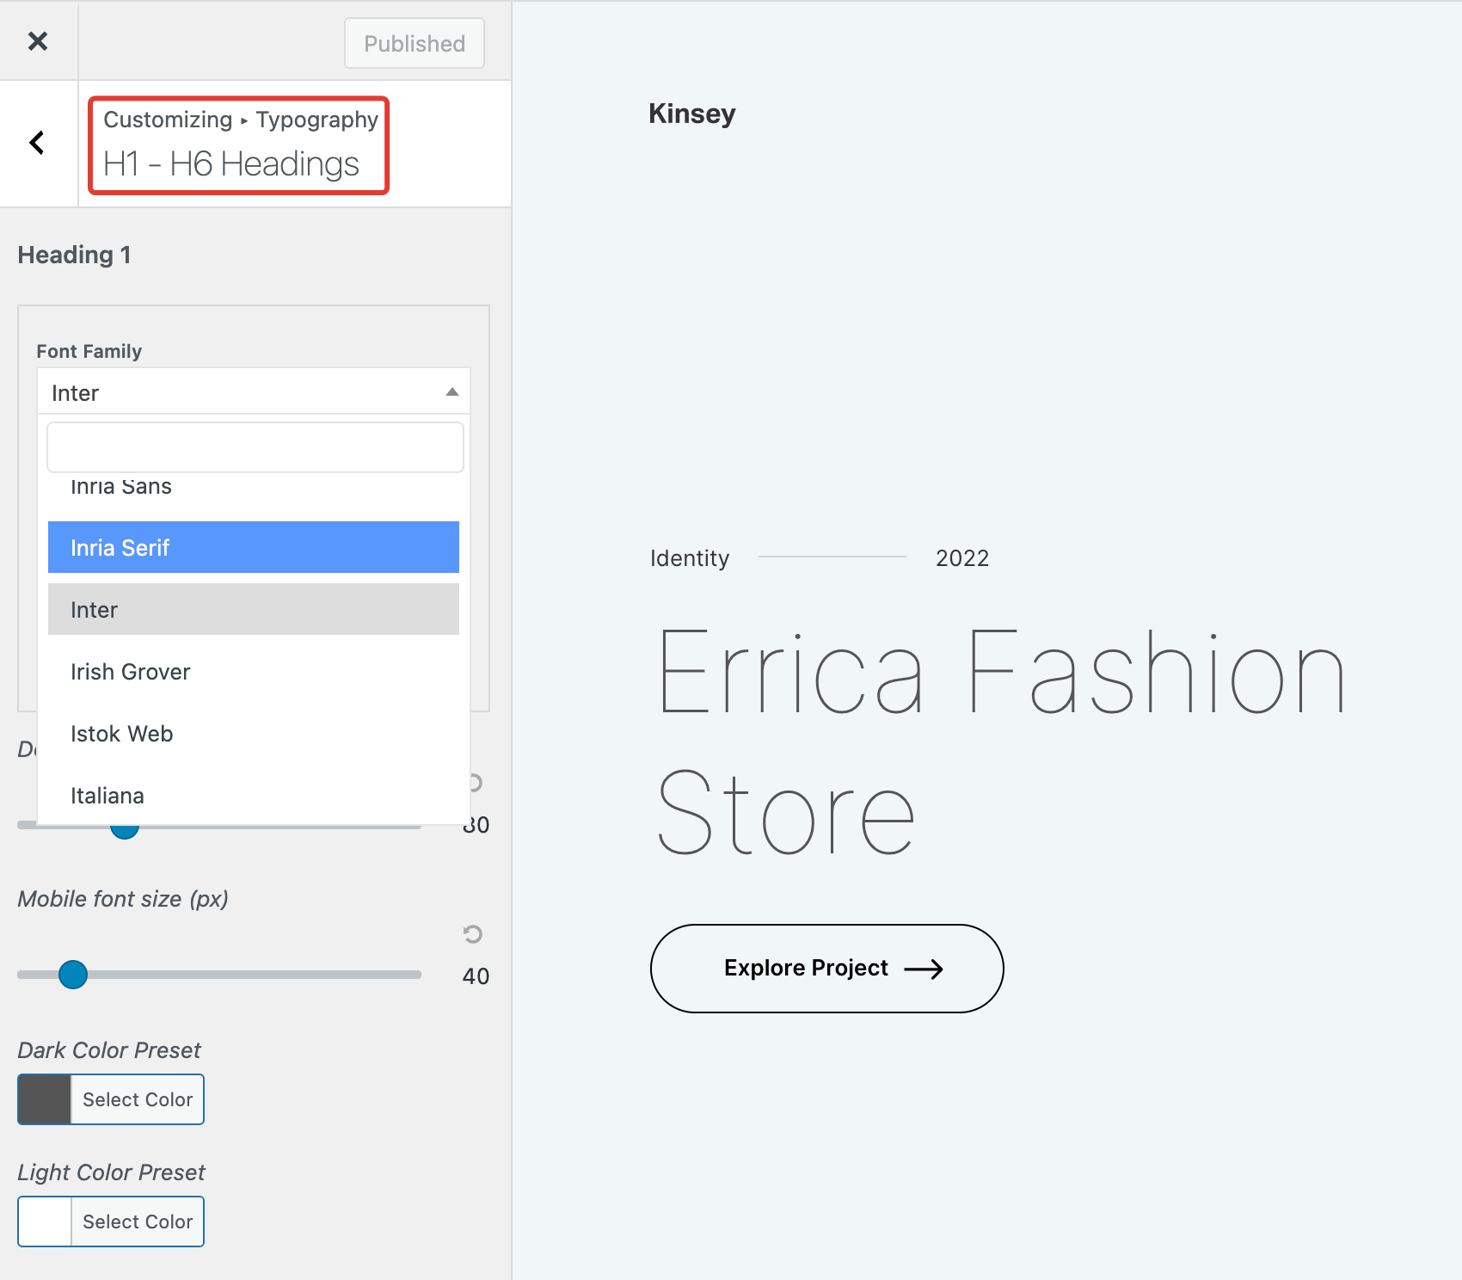Click Select Color for Light Color Preset

tap(138, 1222)
